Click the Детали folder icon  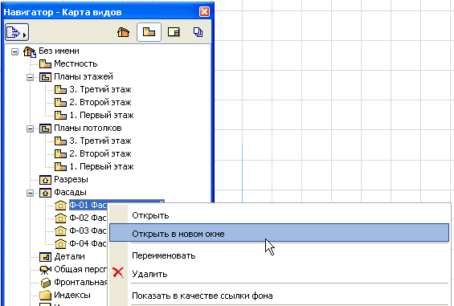(x=45, y=257)
